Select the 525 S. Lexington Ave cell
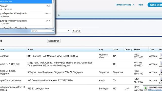162x91 pixels. coord(38,88)
